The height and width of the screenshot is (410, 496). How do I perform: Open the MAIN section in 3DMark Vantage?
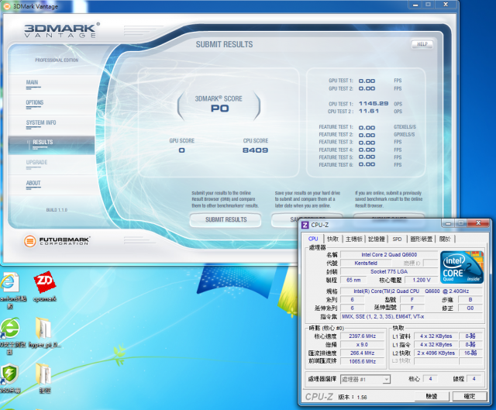click(x=32, y=83)
